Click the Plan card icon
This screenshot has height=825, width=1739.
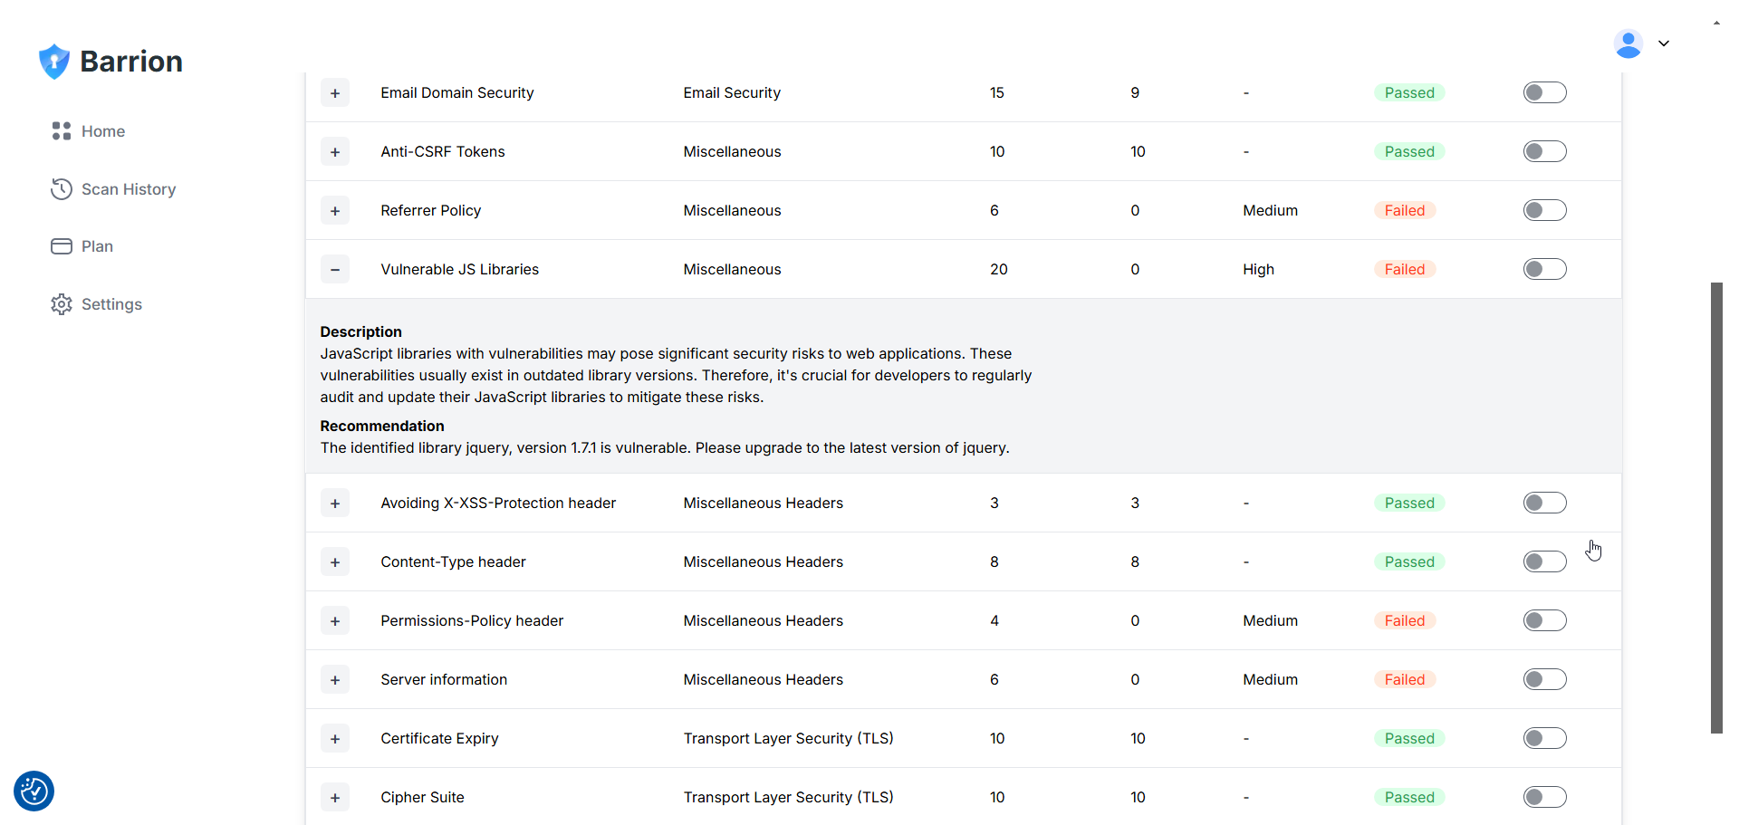(61, 246)
